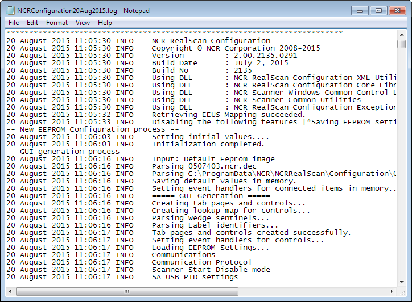Open the Help menu
Screen dimensions: 412x302
point(105,23)
